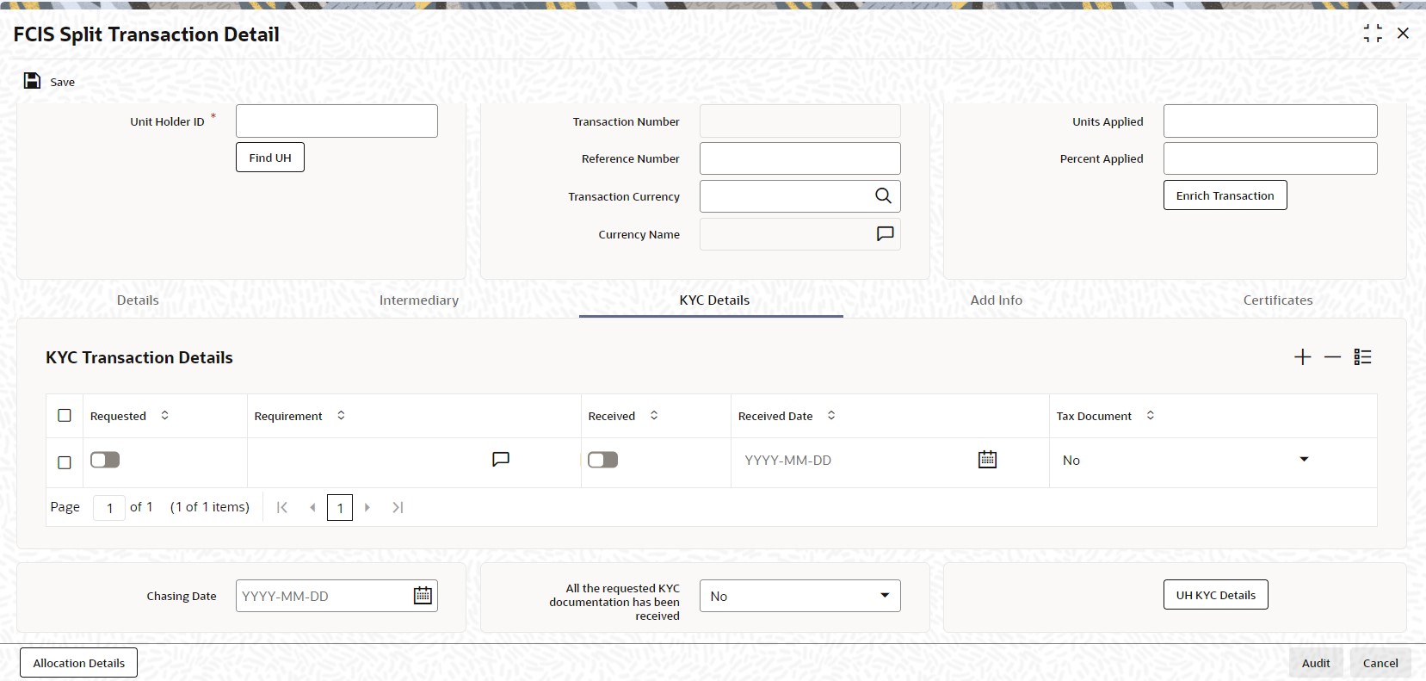Sort by Received column
This screenshot has height=681, width=1426.
[653, 415]
